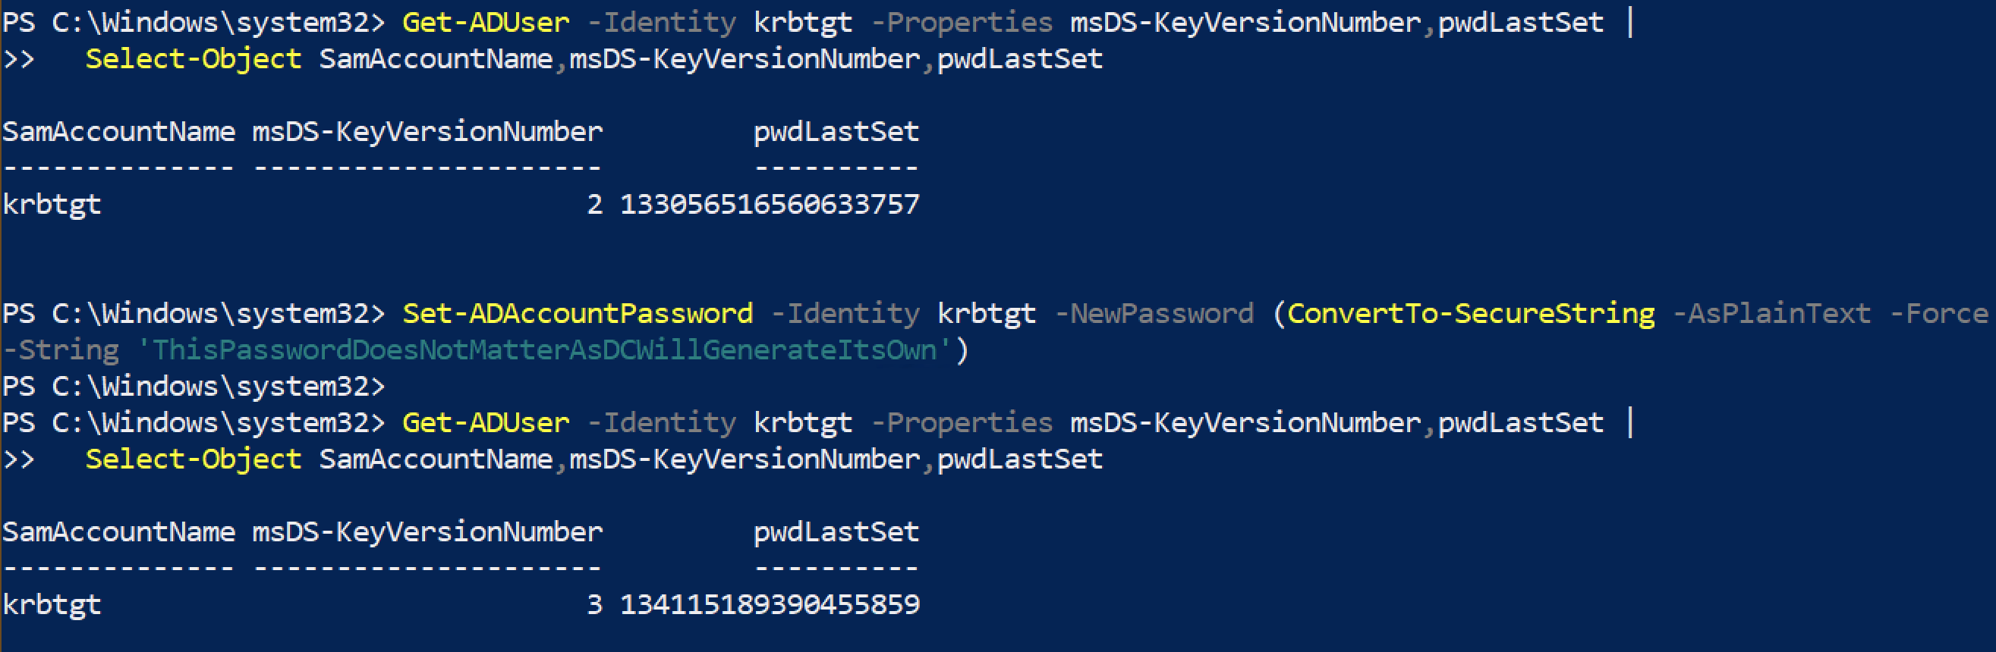Image resolution: width=1996 pixels, height=652 pixels.
Task: Click krbtgt in the first output row
Action: (x=52, y=205)
